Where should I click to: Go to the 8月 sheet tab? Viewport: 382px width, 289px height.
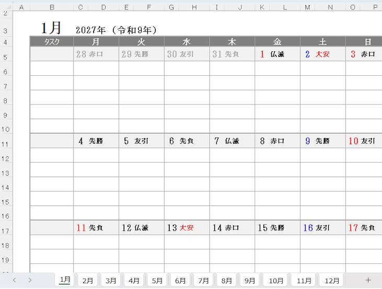[x=227, y=281]
